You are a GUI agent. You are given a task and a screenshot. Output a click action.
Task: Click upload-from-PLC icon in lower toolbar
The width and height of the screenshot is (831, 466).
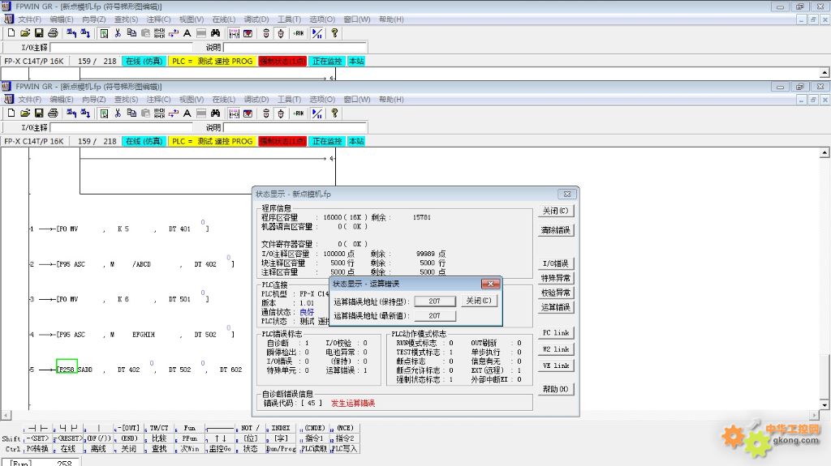[x=71, y=113]
